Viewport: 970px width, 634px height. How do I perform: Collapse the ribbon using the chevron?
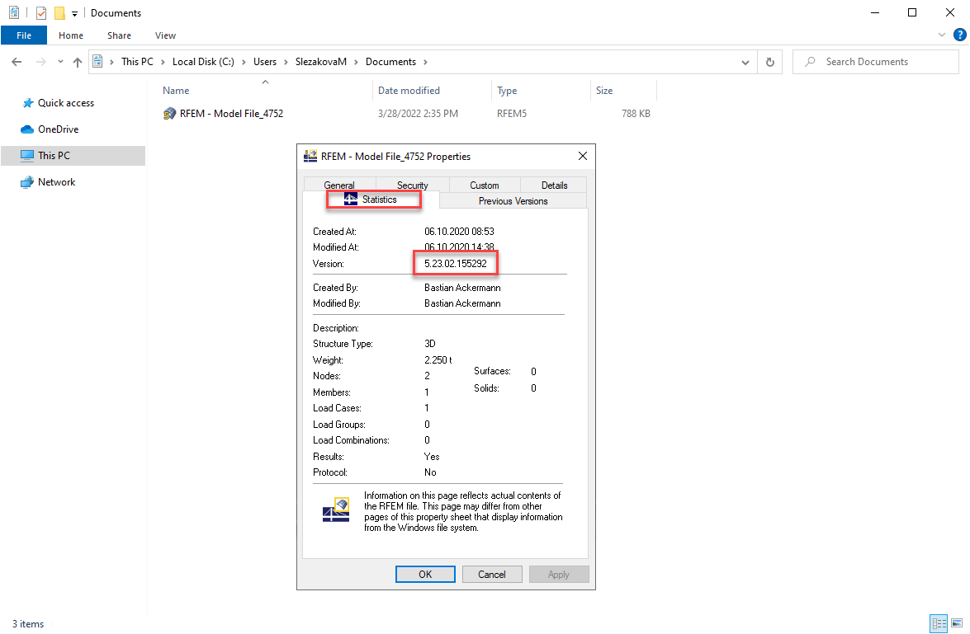tap(941, 35)
